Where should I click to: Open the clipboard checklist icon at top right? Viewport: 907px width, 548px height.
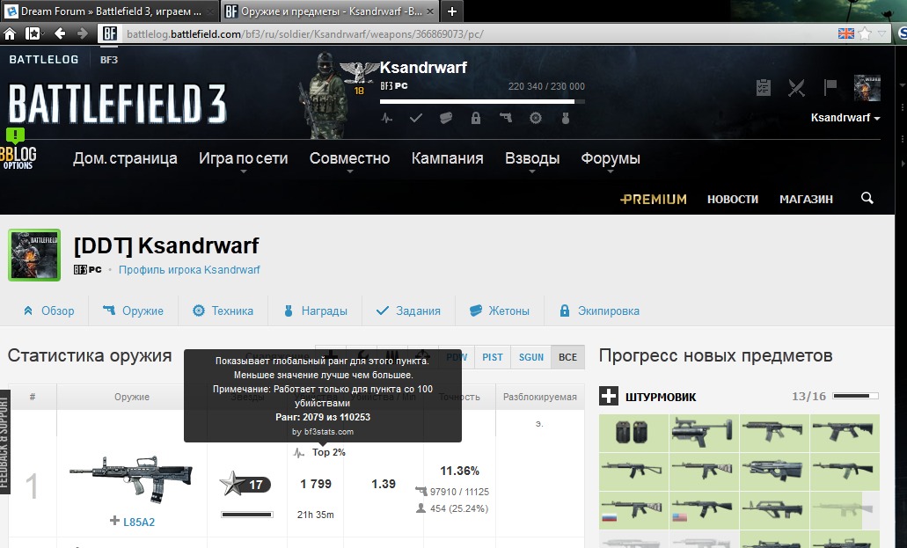[x=764, y=87]
